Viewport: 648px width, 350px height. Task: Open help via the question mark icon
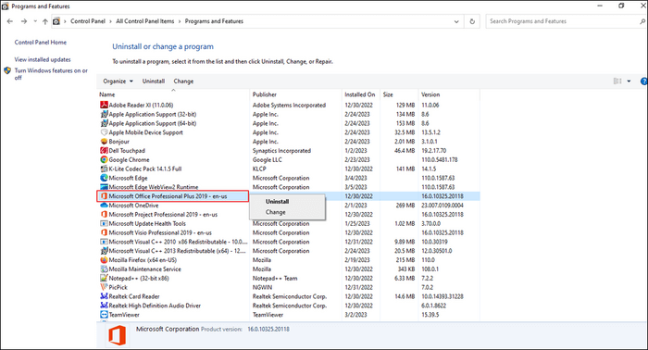[644, 81]
